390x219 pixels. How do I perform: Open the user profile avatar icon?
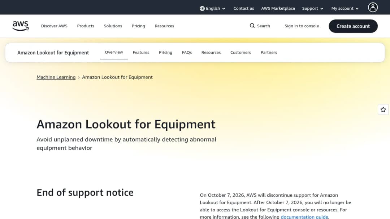[x=373, y=7]
